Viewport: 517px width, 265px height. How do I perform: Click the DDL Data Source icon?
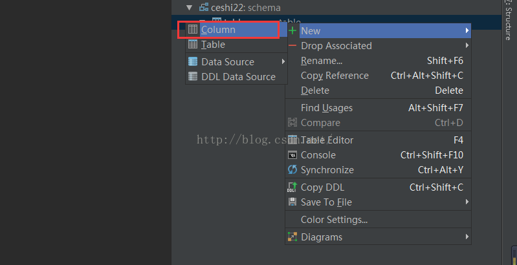pos(193,76)
